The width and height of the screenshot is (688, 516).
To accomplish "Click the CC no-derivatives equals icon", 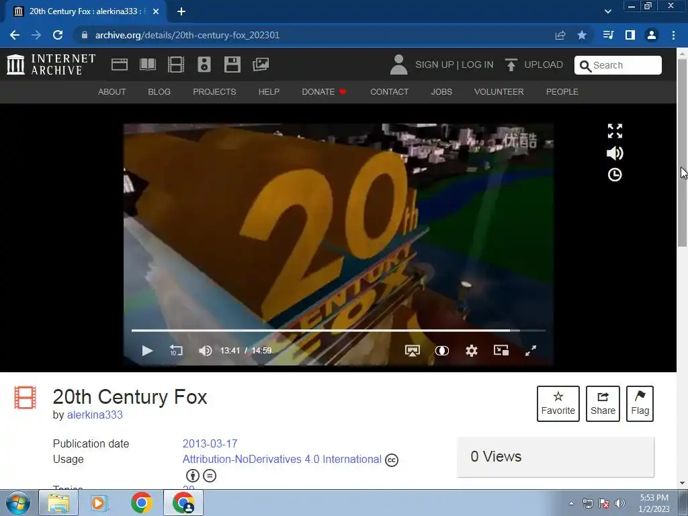I will tap(210, 476).
